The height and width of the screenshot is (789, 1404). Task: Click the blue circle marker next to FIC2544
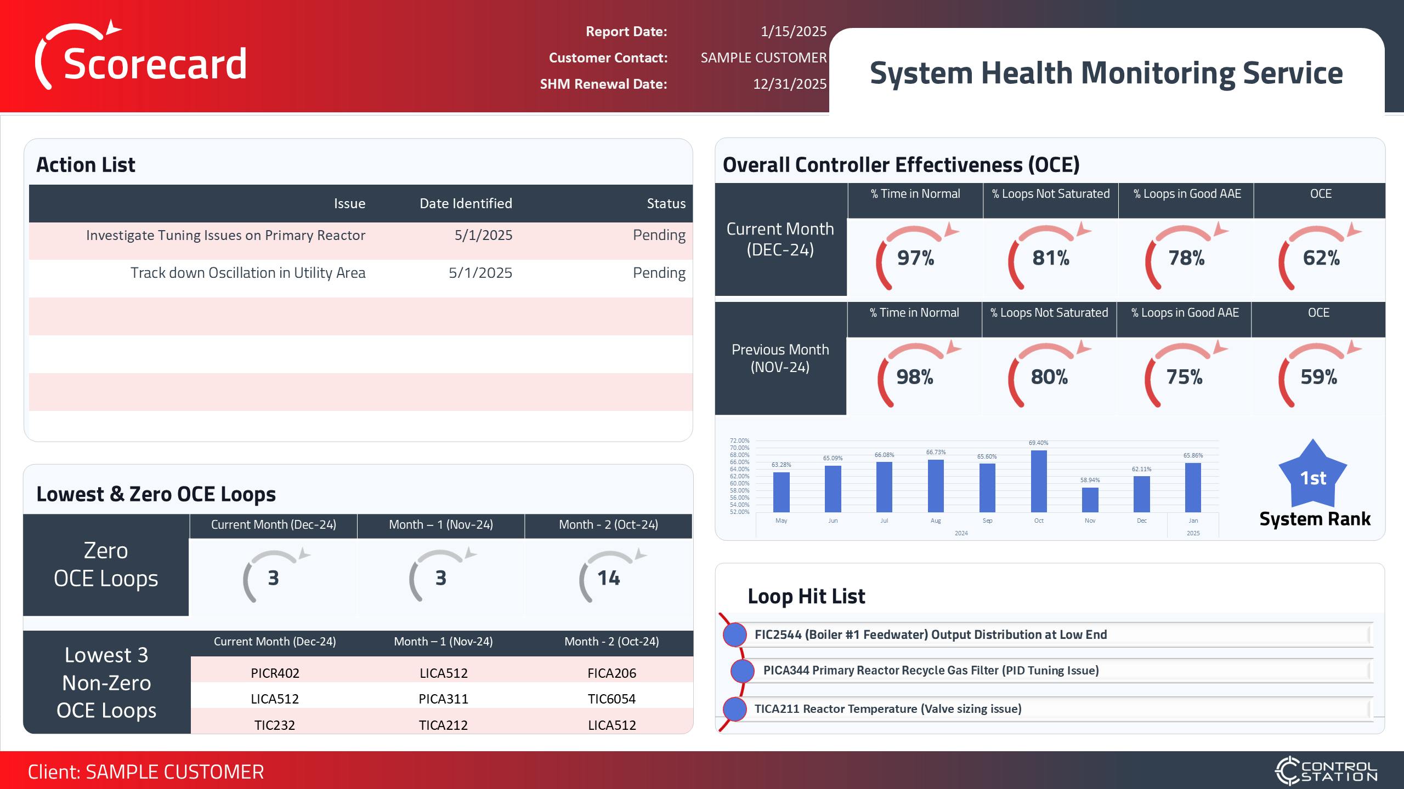click(x=735, y=634)
